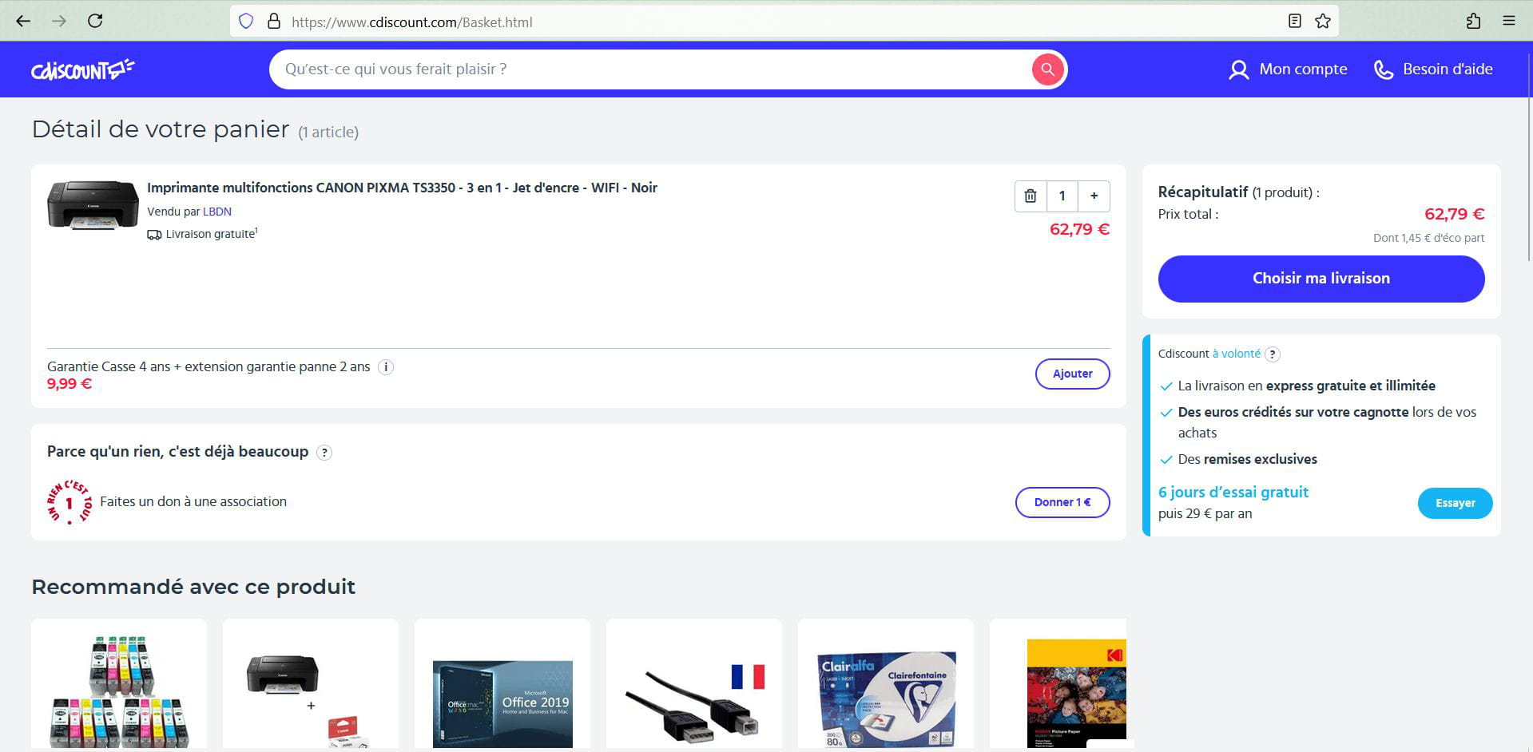Image resolution: width=1533 pixels, height=752 pixels.
Task: Open the recommended printer plus cartridge bundle
Action: (311, 685)
